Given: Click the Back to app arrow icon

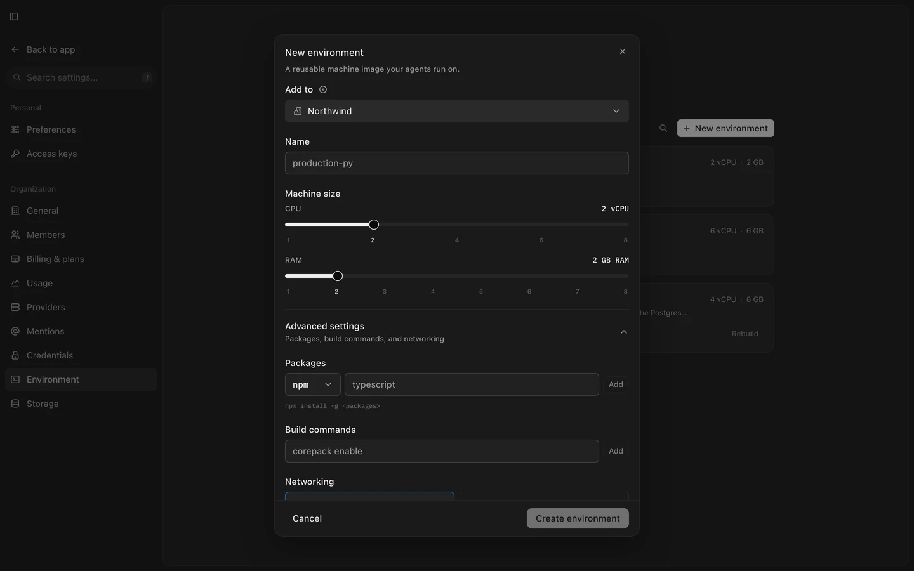Looking at the screenshot, I should pyautogui.click(x=15, y=49).
